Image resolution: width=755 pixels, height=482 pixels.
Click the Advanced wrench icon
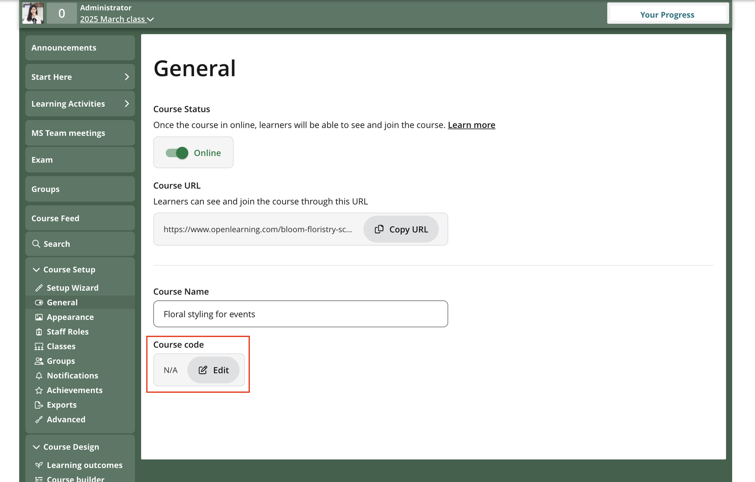point(39,420)
